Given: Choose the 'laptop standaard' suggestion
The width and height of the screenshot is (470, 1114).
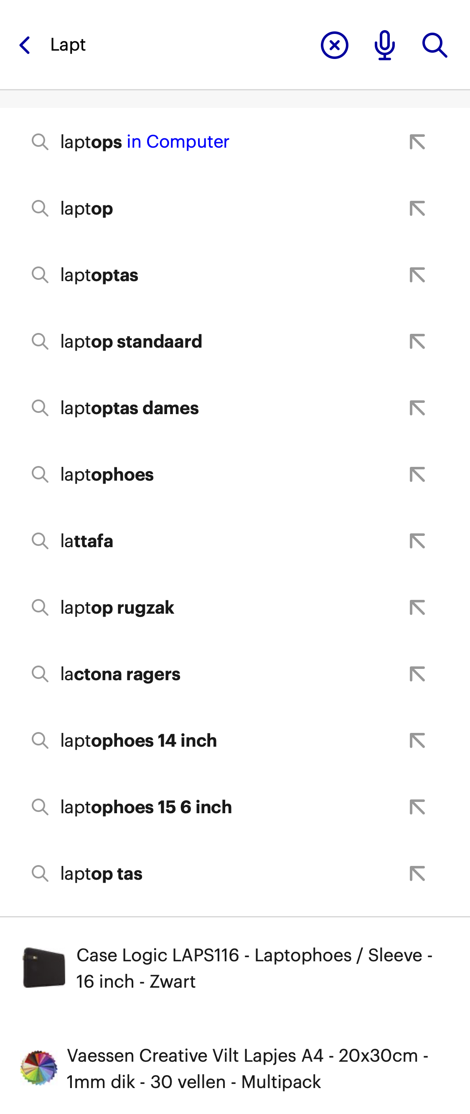Looking at the screenshot, I should 131,342.
